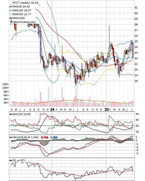The width and height of the screenshot is (145, 181).
Task: Click the MACD -4 scale label
Action: pos(137,153)
